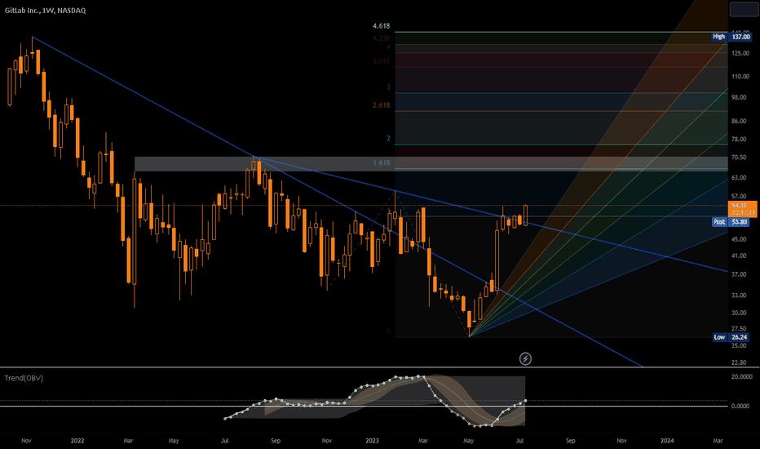
Task: Click the 4.236 Fibonacci level label
Action: point(381,38)
